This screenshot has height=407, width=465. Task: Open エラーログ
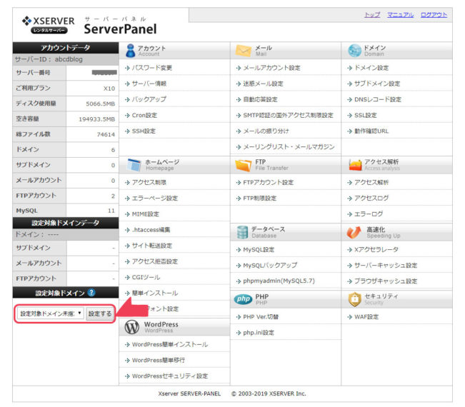tap(369, 213)
